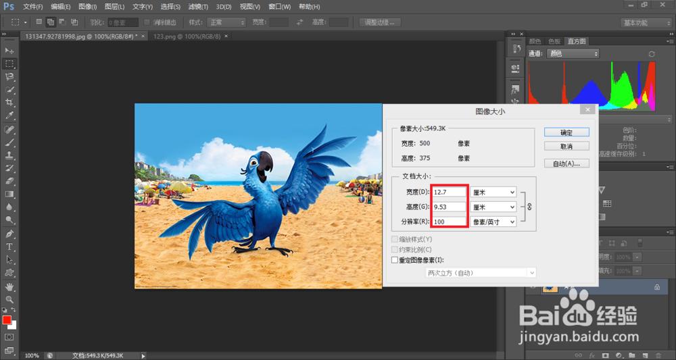
Task: Swap width and height arrows icon
Action: [x=300, y=22]
